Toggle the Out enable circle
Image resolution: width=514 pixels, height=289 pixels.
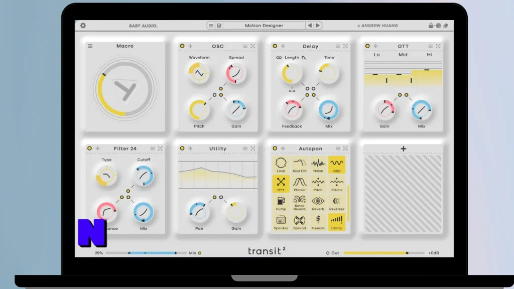(x=327, y=253)
